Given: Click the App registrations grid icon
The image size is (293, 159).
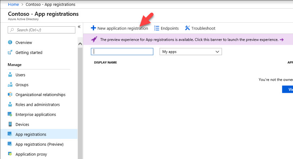Looking at the screenshot, I should (x=10, y=134).
